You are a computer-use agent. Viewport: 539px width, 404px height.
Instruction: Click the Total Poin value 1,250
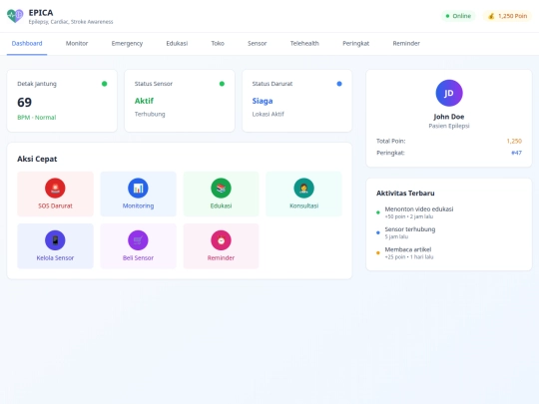tap(514, 141)
